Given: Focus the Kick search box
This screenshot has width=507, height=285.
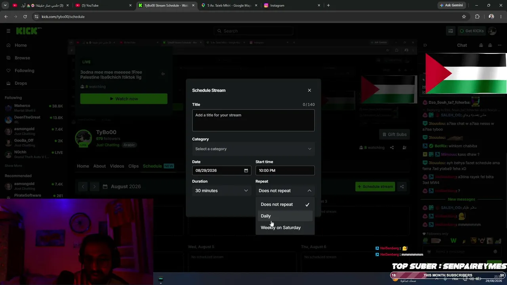Looking at the screenshot, I should click(253, 31).
